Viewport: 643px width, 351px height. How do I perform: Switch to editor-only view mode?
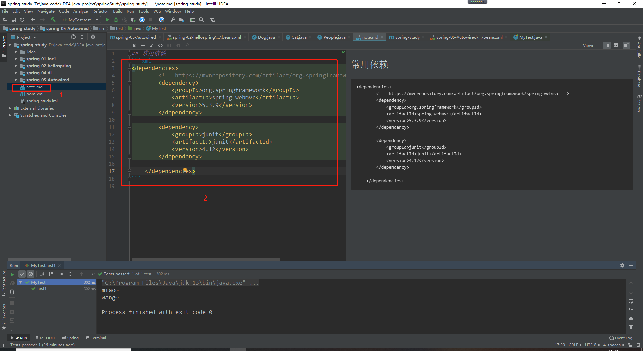click(x=598, y=45)
